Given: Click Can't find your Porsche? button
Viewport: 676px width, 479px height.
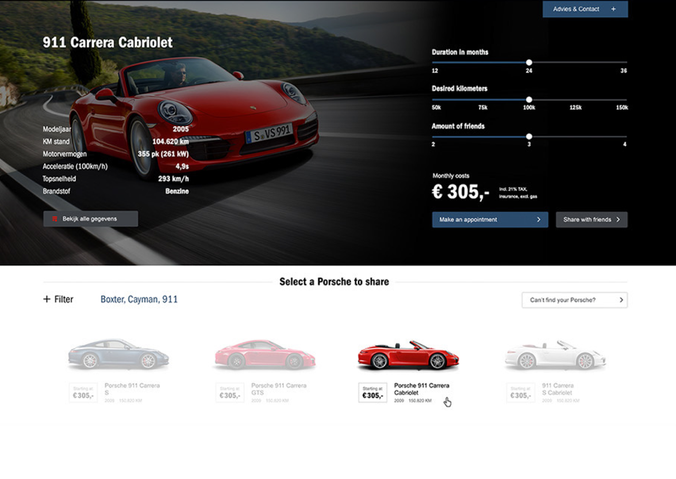Looking at the screenshot, I should pyautogui.click(x=575, y=300).
